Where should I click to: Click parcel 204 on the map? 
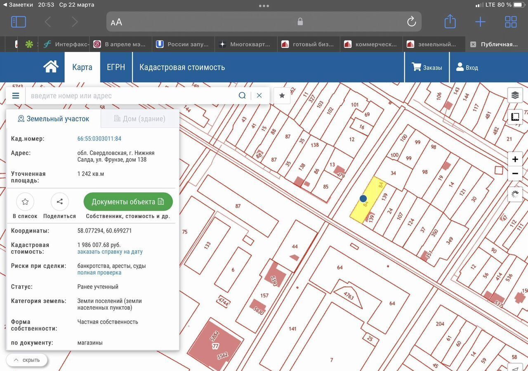[440, 324]
